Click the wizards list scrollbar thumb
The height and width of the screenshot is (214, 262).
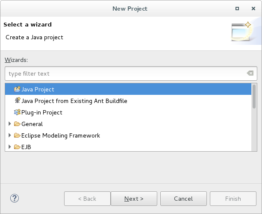point(254,97)
